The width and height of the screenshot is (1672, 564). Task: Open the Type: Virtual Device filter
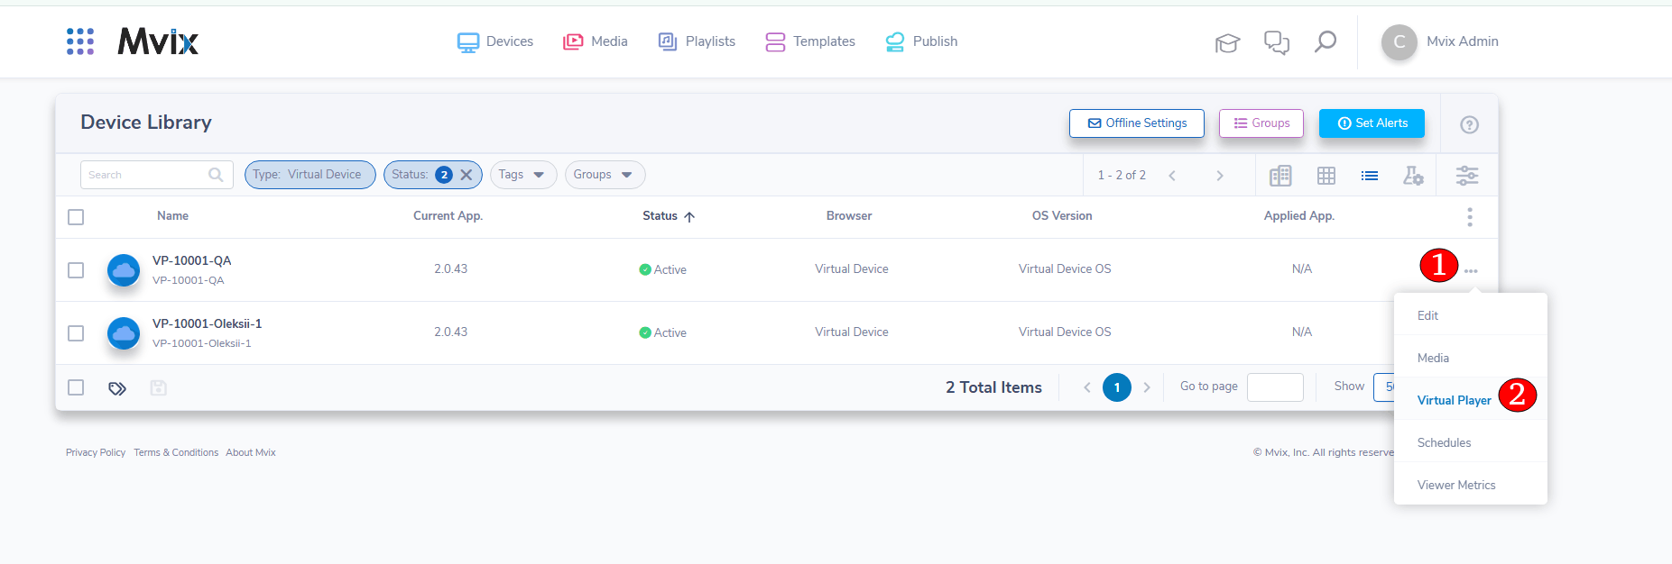coord(310,175)
